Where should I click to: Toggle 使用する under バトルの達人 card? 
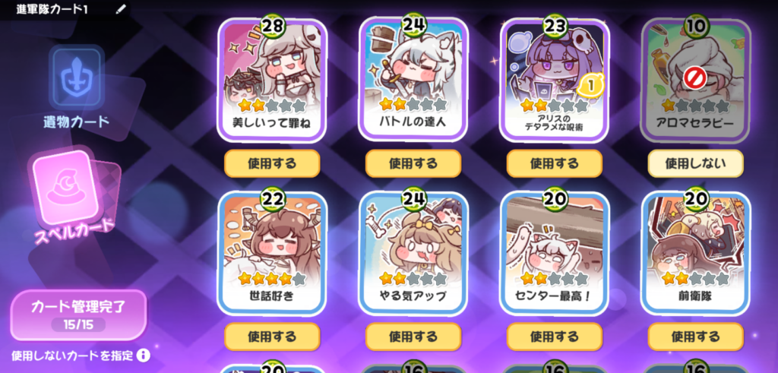coord(413,163)
